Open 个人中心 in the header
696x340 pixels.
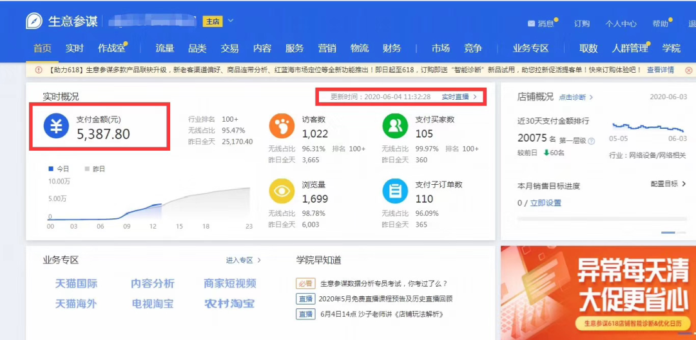(x=621, y=24)
